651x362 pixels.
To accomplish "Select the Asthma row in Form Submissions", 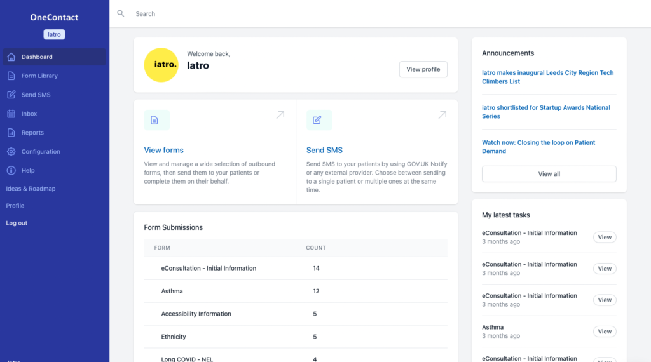I will 296,291.
